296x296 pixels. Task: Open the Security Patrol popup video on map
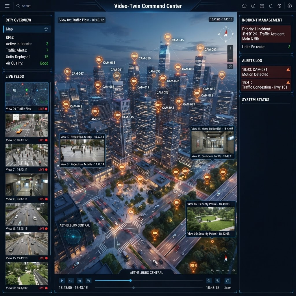[211, 219]
